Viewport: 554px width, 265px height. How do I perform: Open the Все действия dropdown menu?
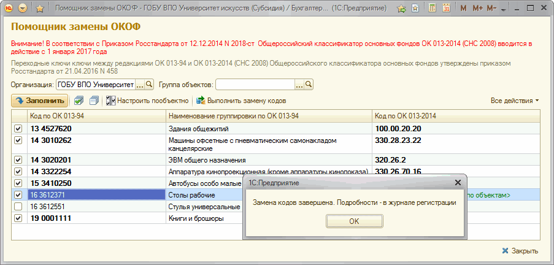tap(514, 101)
